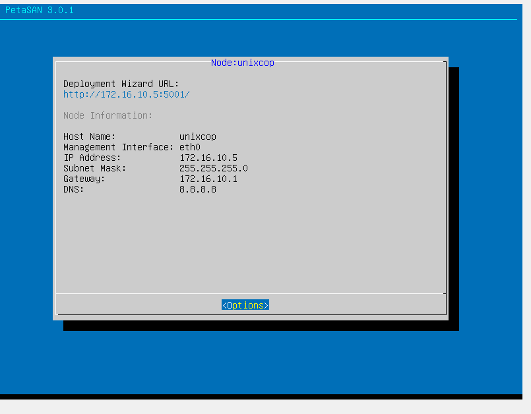Click the gateway value 172.16.10.1

click(x=208, y=179)
